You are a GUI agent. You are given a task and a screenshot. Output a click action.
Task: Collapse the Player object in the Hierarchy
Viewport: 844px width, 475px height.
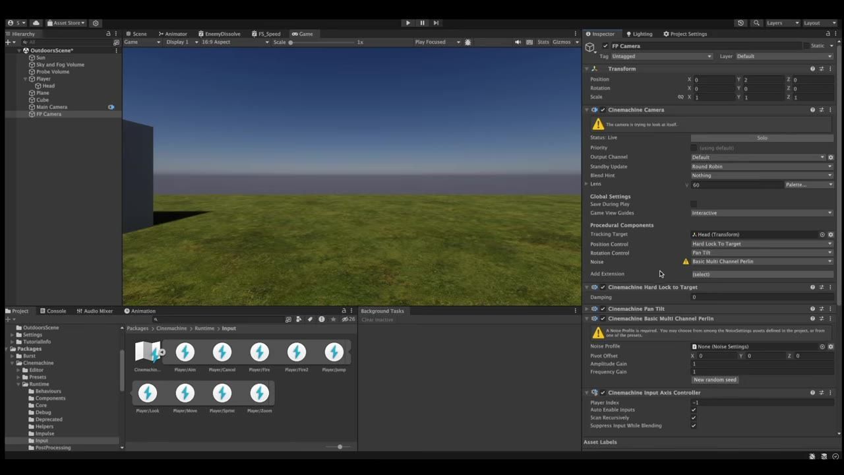(x=25, y=79)
